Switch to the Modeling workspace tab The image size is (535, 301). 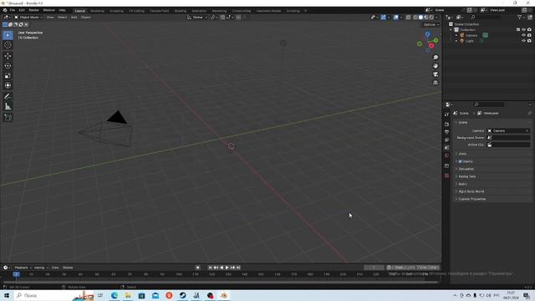coord(97,11)
